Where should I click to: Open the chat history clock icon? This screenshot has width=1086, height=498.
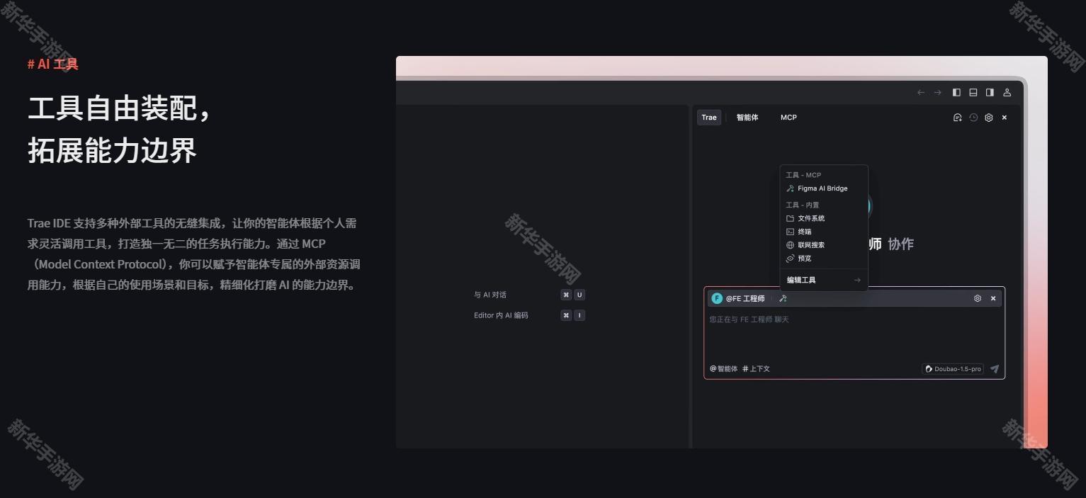tap(973, 118)
